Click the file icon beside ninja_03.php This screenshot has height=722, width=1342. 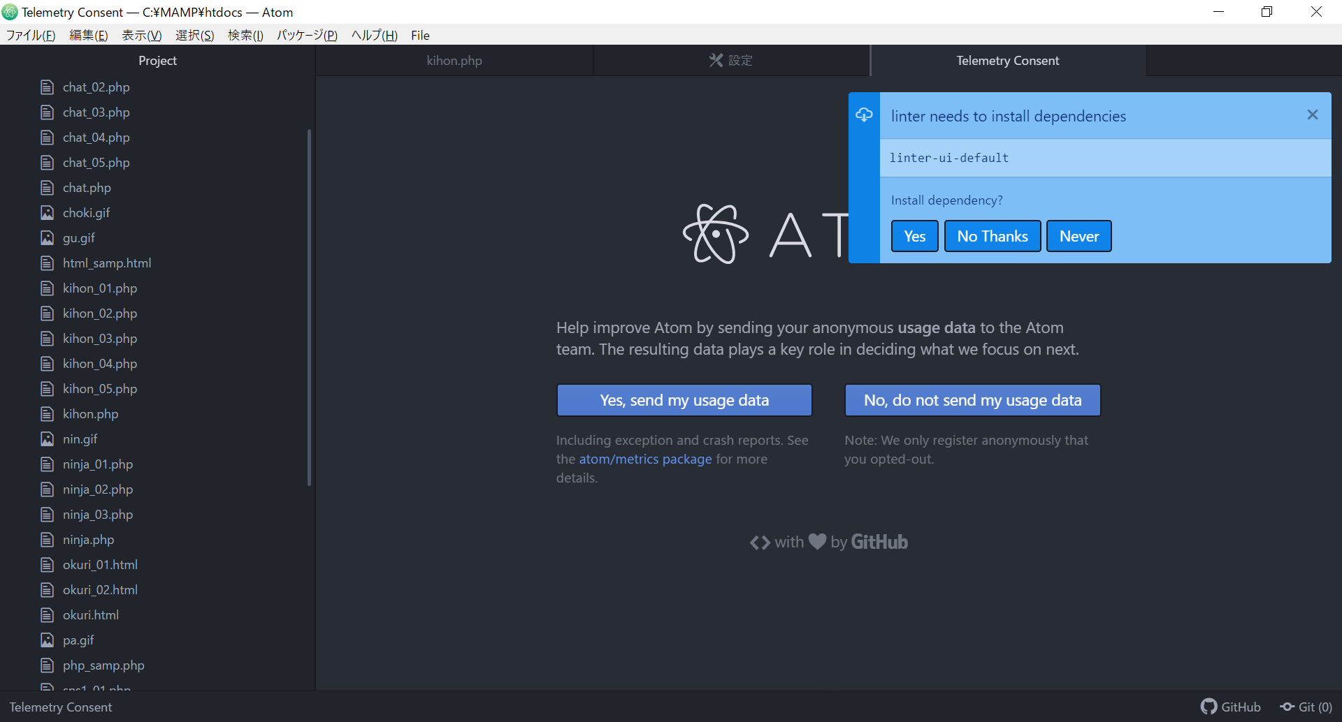[x=47, y=515]
